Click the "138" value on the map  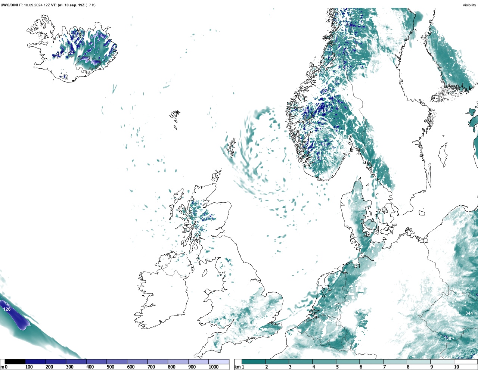pos(447,338)
